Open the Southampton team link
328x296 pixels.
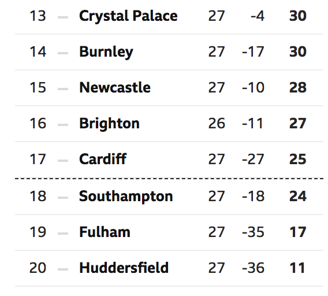pos(126,197)
